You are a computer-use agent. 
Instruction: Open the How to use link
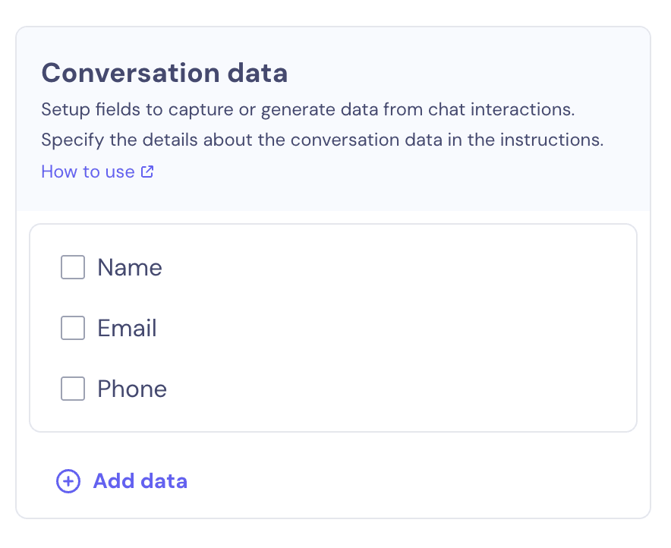tap(98, 172)
